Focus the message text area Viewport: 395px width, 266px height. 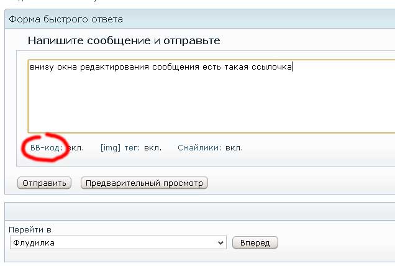coord(211,96)
